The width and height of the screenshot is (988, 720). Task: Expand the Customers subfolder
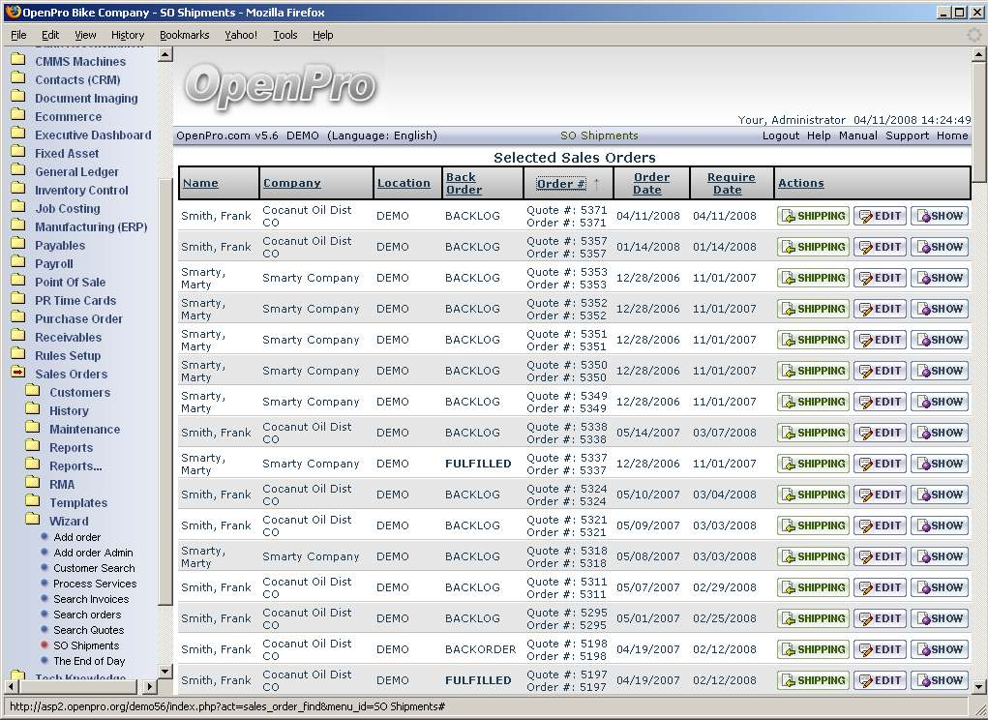33,392
